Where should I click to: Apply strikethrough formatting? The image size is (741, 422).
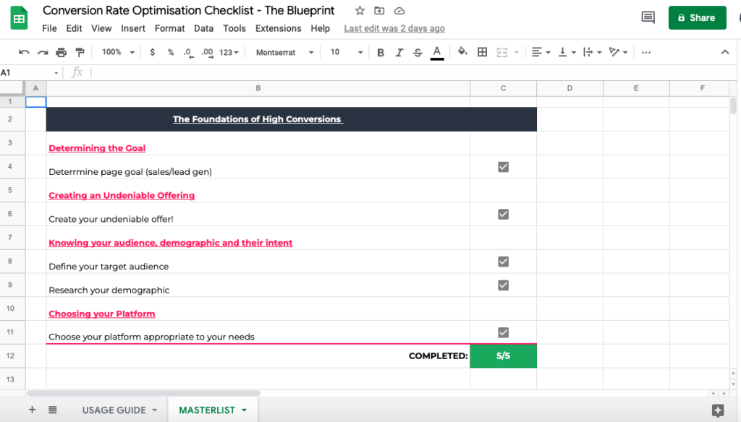418,53
